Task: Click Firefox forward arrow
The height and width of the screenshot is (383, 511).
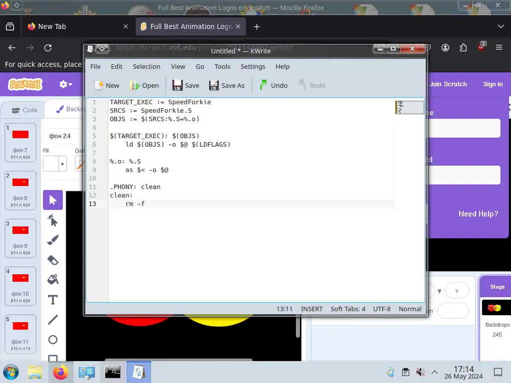Action: [30, 48]
